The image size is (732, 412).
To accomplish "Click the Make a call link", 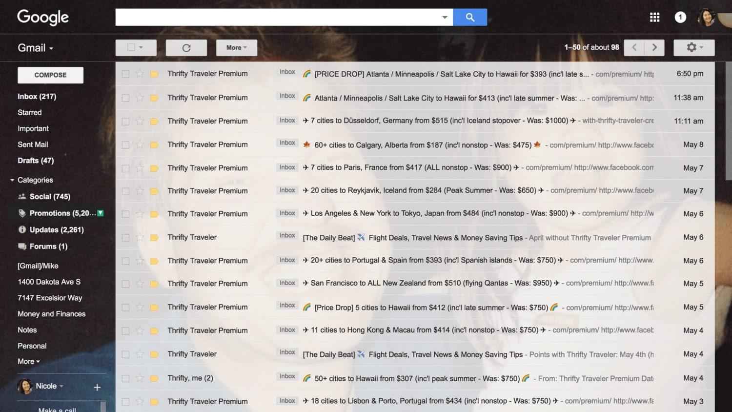I will point(57,410).
